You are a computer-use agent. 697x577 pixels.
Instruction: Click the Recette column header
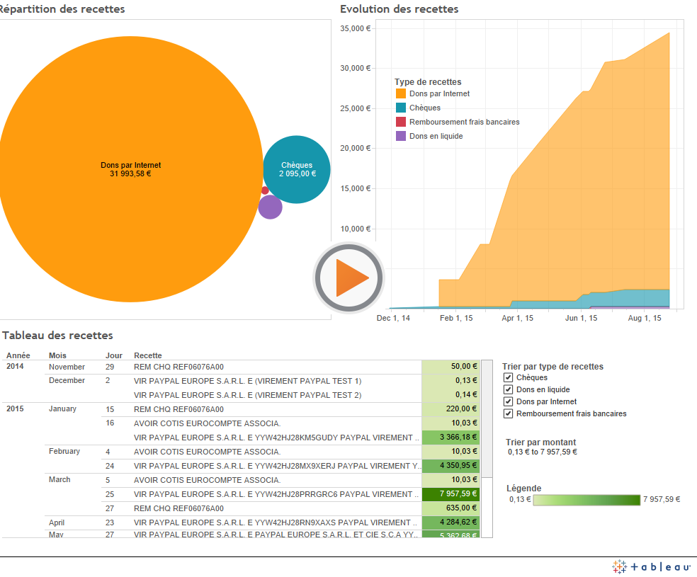click(x=147, y=355)
